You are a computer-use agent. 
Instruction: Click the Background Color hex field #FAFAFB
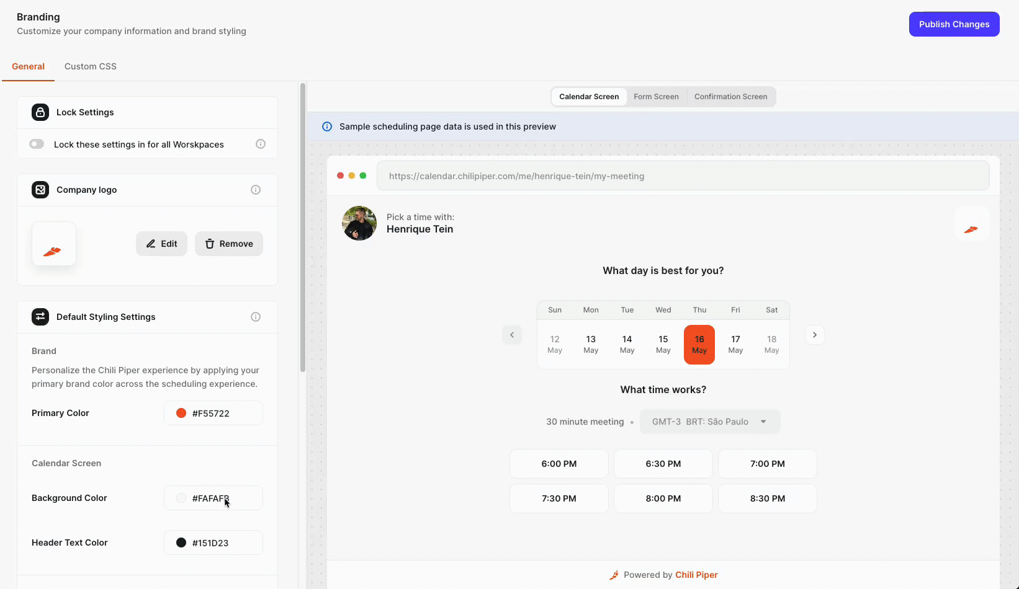pos(213,498)
